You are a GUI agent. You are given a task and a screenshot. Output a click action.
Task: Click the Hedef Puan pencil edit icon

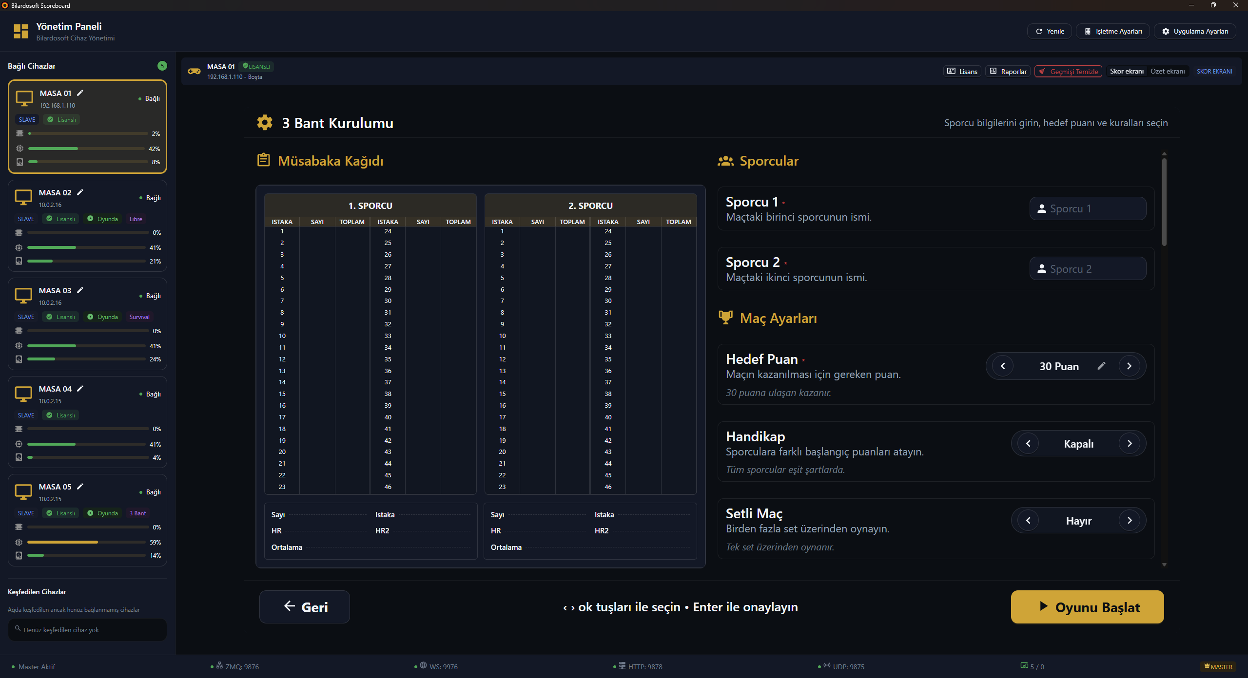pos(1101,366)
